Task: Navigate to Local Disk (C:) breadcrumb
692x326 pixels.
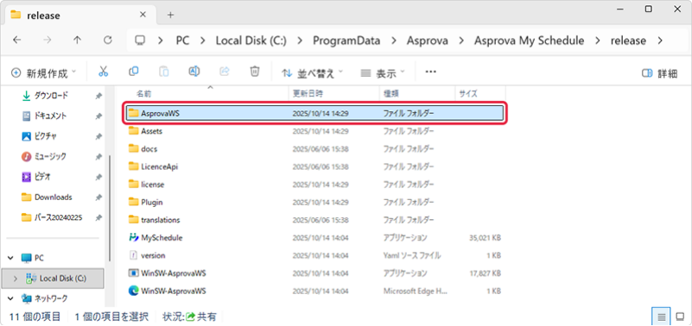Action: [251, 41]
